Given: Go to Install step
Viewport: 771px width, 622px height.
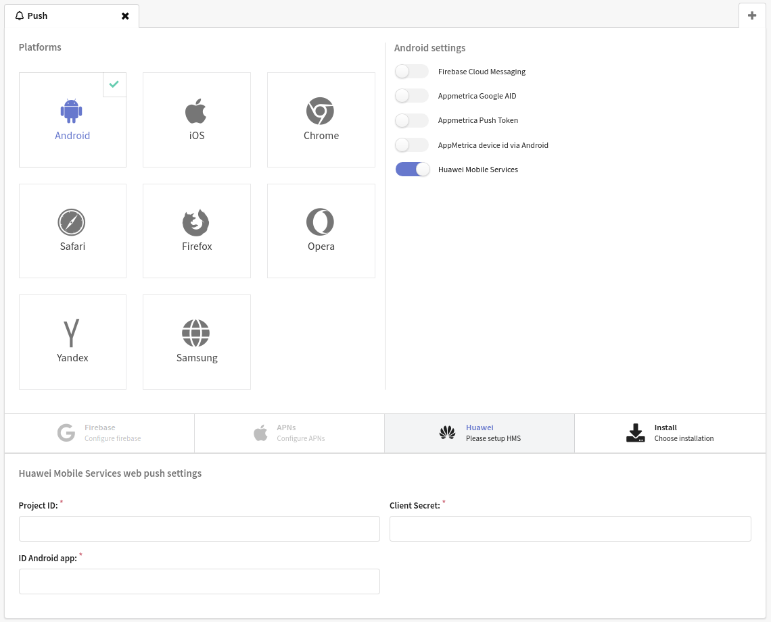Looking at the screenshot, I should [670, 433].
